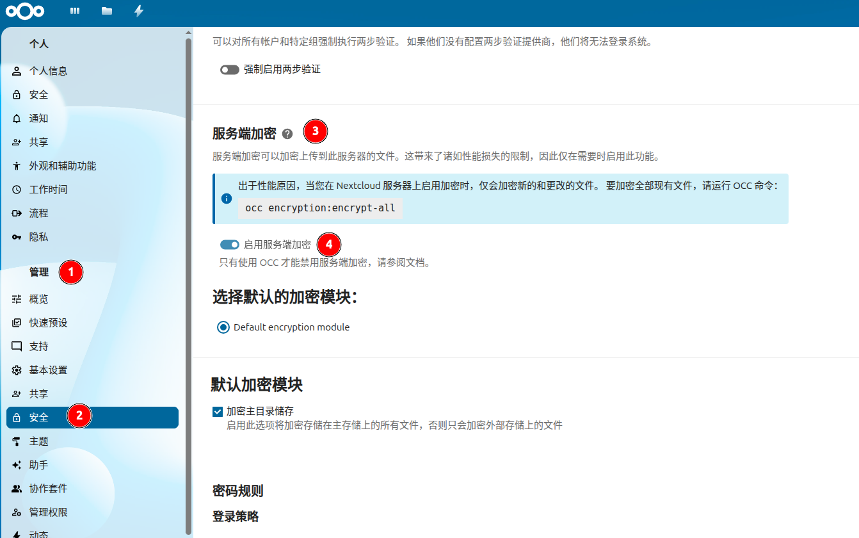Open 管理权限 in the sidebar
The height and width of the screenshot is (538, 859).
pyautogui.click(x=48, y=512)
